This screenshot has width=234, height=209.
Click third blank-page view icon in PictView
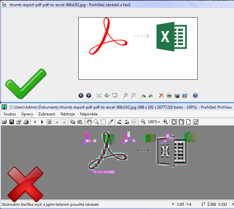click(x=188, y=122)
